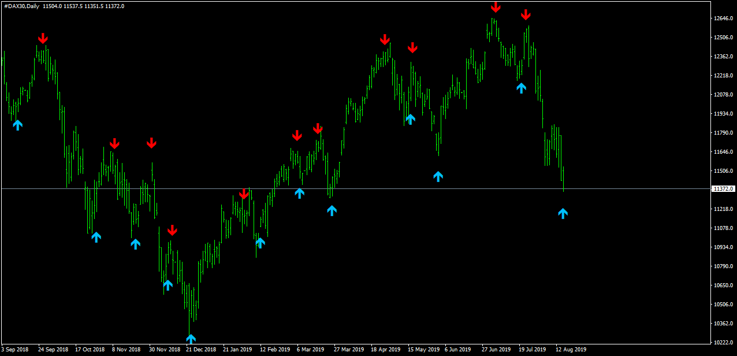The height and width of the screenshot is (356, 737).
Task: Click the 21 Dec 2018 date label on the time axis
Action: tap(201, 350)
